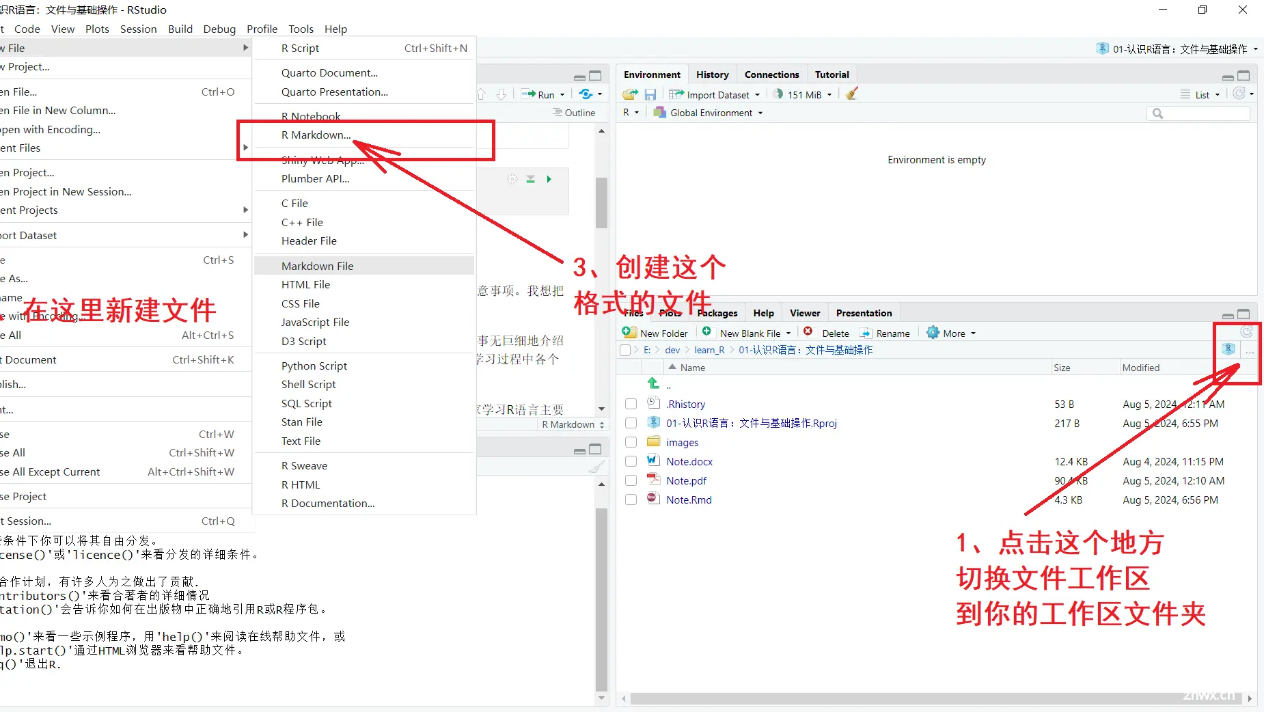Select Quarto Document... entry
Screen dimensions: 1264x712
pos(364,72)
